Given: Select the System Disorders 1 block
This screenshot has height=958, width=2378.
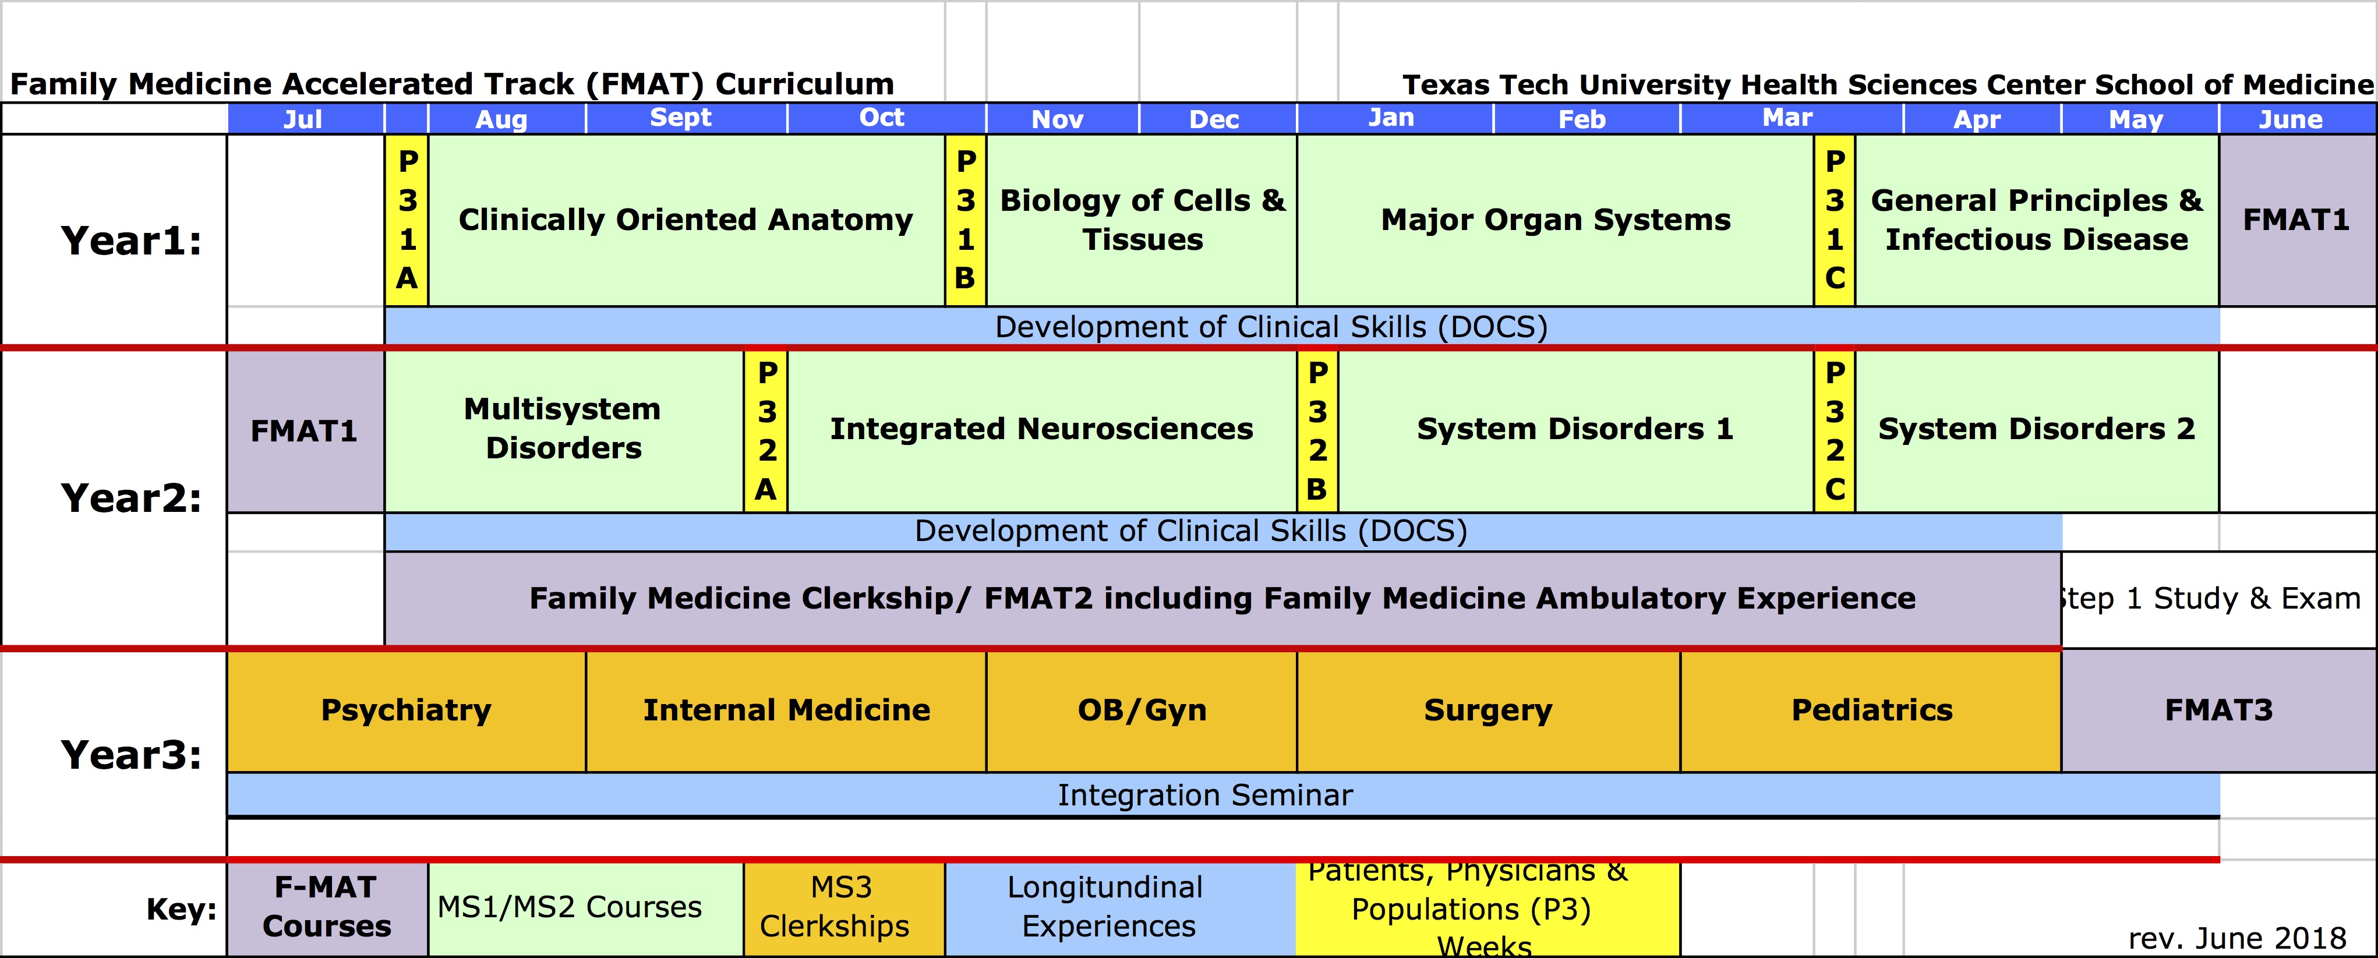Looking at the screenshot, I should click(x=1576, y=431).
